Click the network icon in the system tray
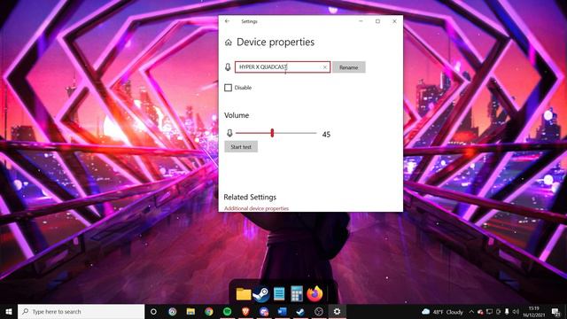Viewport: 567px width, 319px height. coord(489,312)
